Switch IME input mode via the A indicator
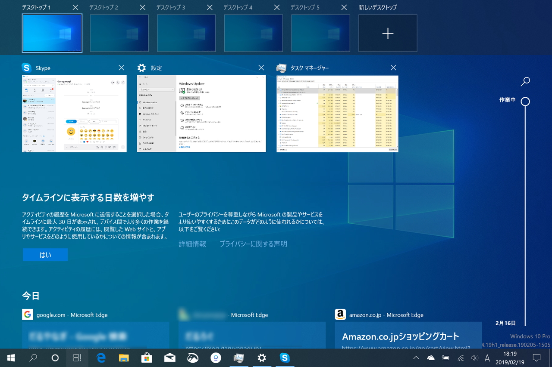The image size is (552, 367). [x=487, y=358]
